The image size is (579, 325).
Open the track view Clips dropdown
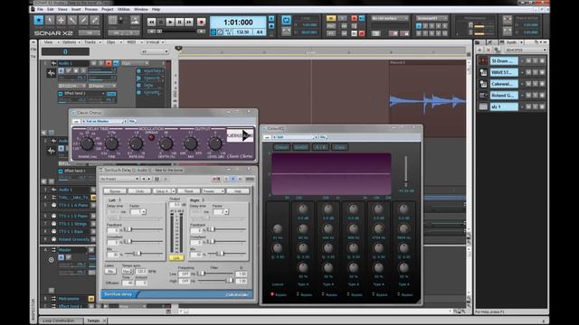pos(113,42)
